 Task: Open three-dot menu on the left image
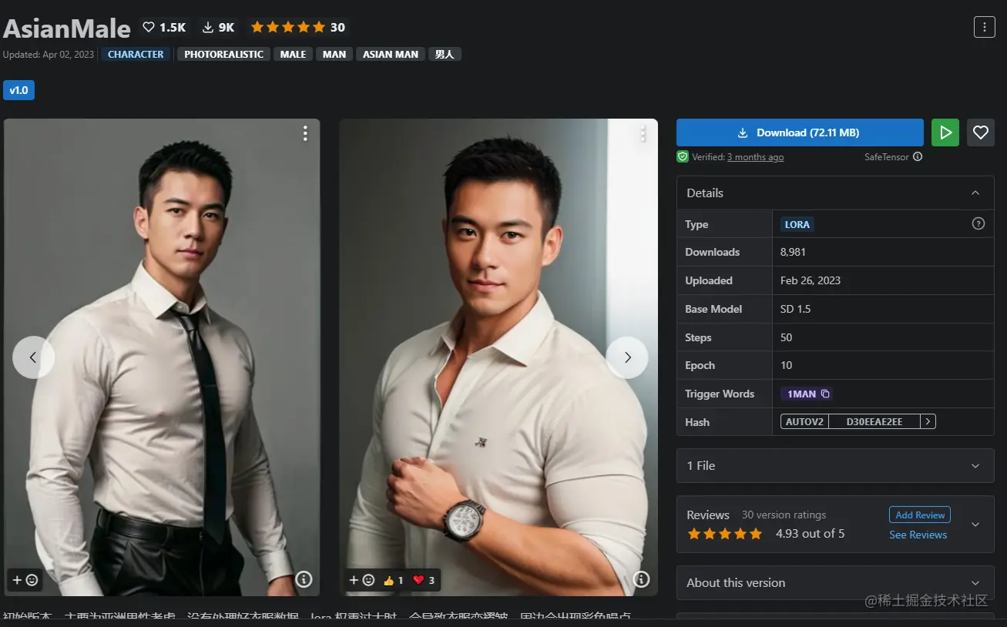click(305, 134)
